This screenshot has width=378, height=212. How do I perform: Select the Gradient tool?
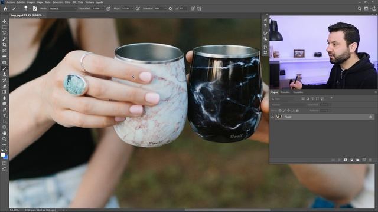coord(4,92)
